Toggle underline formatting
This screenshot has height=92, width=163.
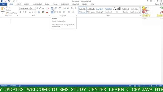(26, 12)
